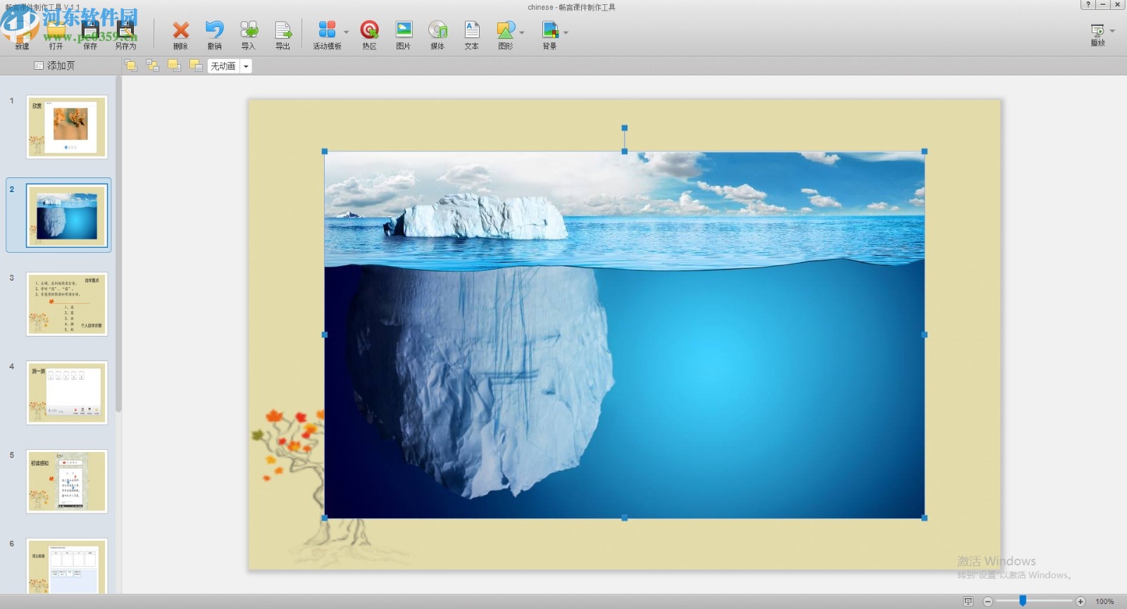Click the help question mark button
Image resolution: width=1127 pixels, height=609 pixels.
[1088, 4]
